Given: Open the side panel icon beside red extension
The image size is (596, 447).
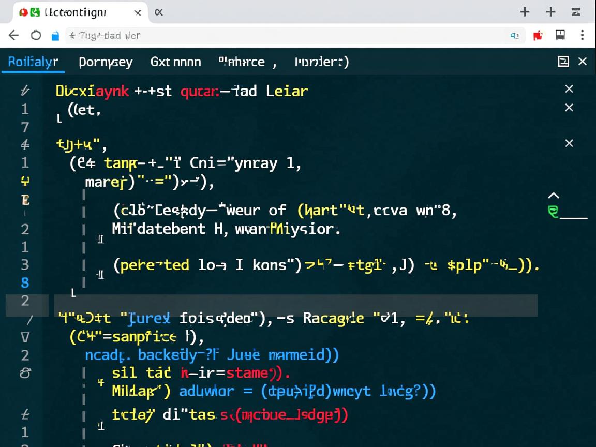Looking at the screenshot, I should click(560, 35).
